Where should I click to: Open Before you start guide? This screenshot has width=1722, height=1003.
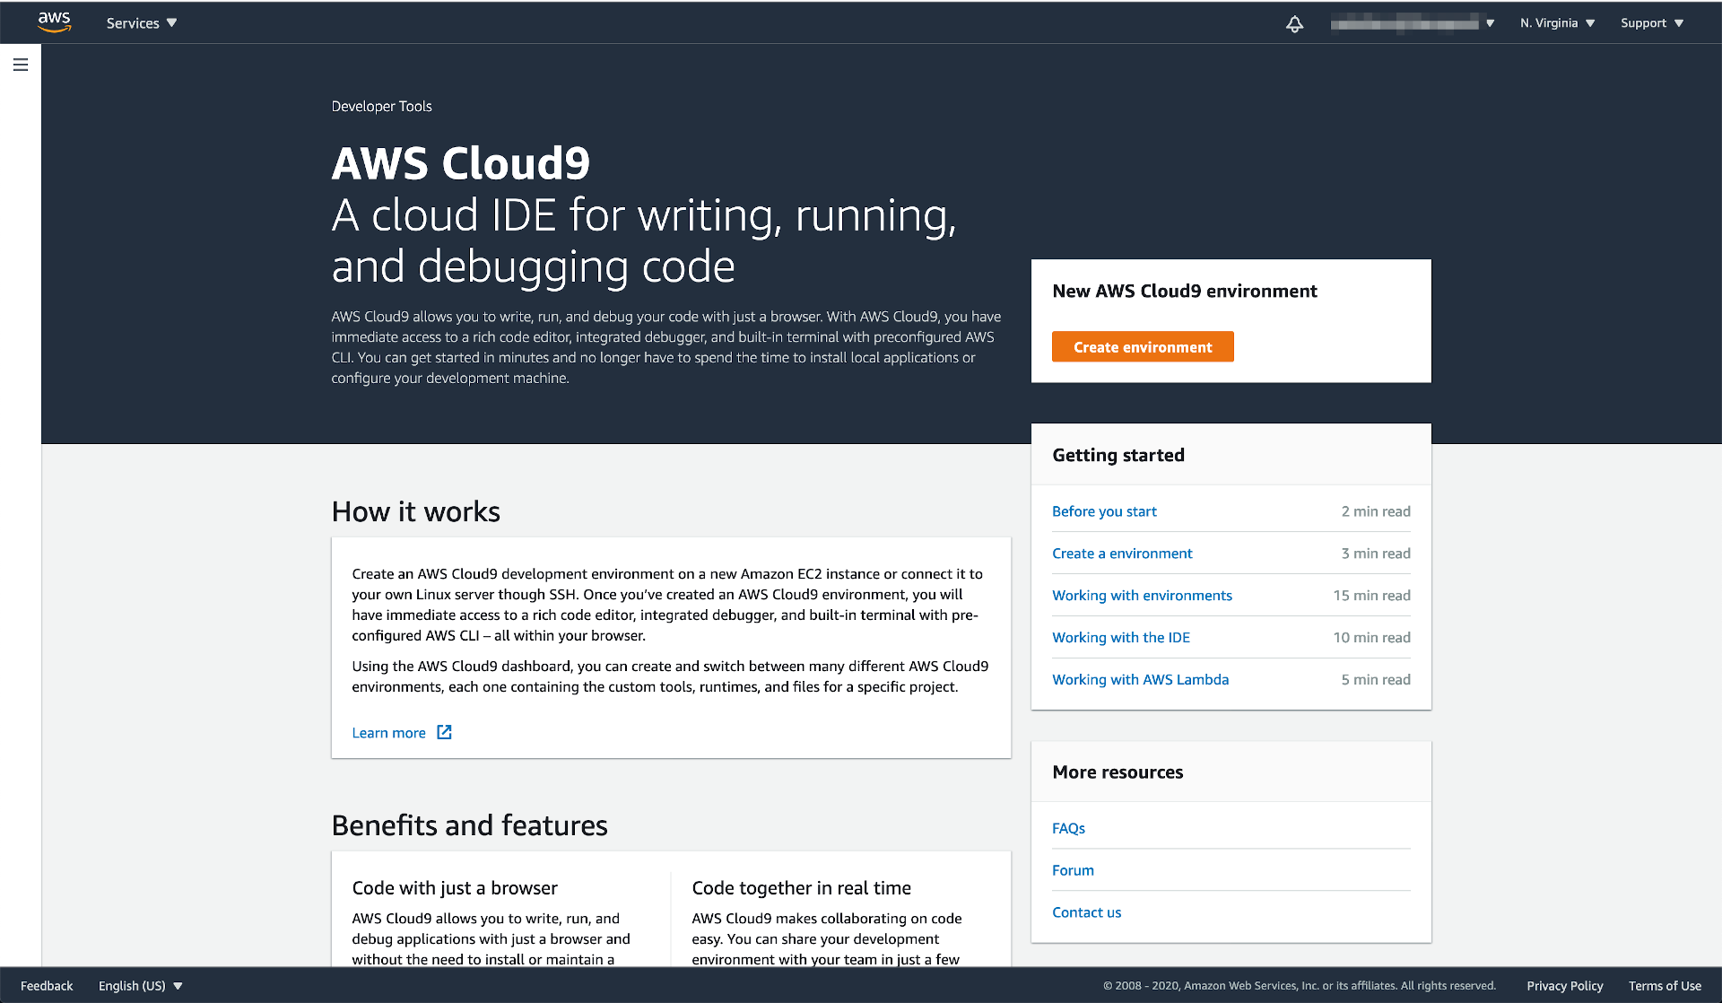point(1104,510)
